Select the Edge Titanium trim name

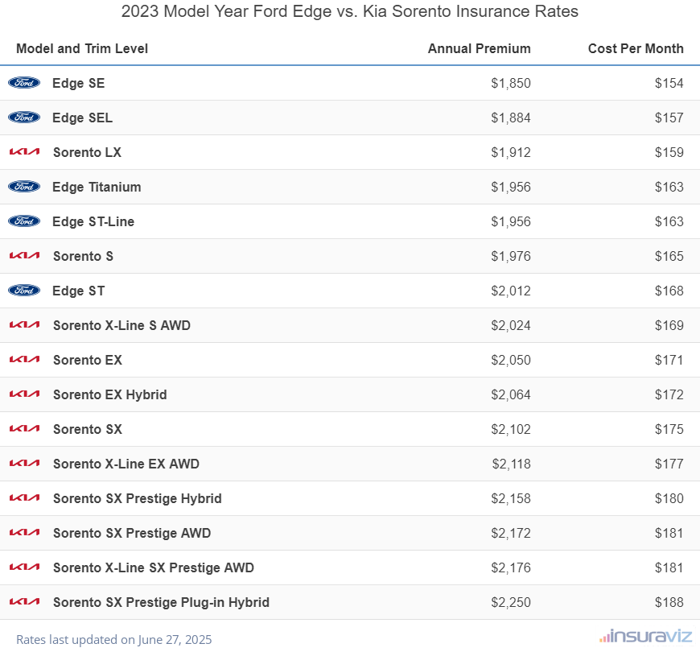tap(97, 187)
